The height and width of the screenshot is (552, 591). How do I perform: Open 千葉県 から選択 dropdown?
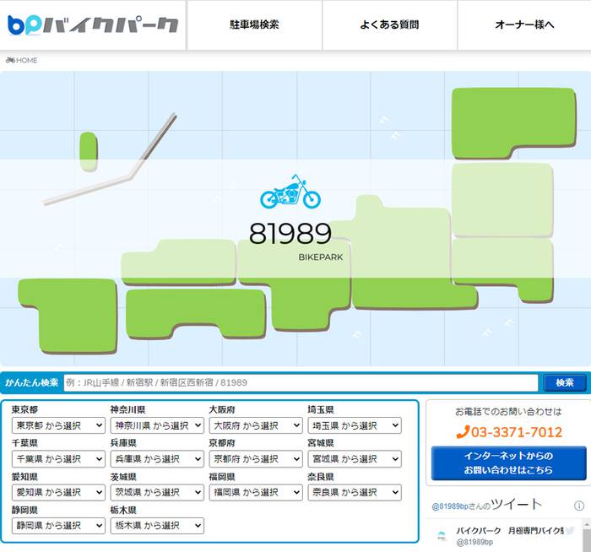tap(58, 459)
